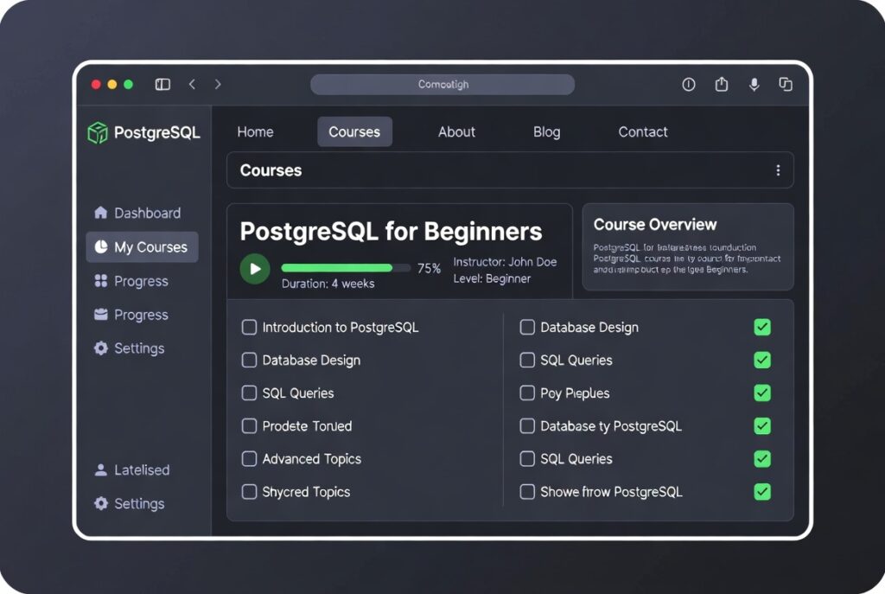
Task: Click the browser forward arrow
Action: point(218,84)
